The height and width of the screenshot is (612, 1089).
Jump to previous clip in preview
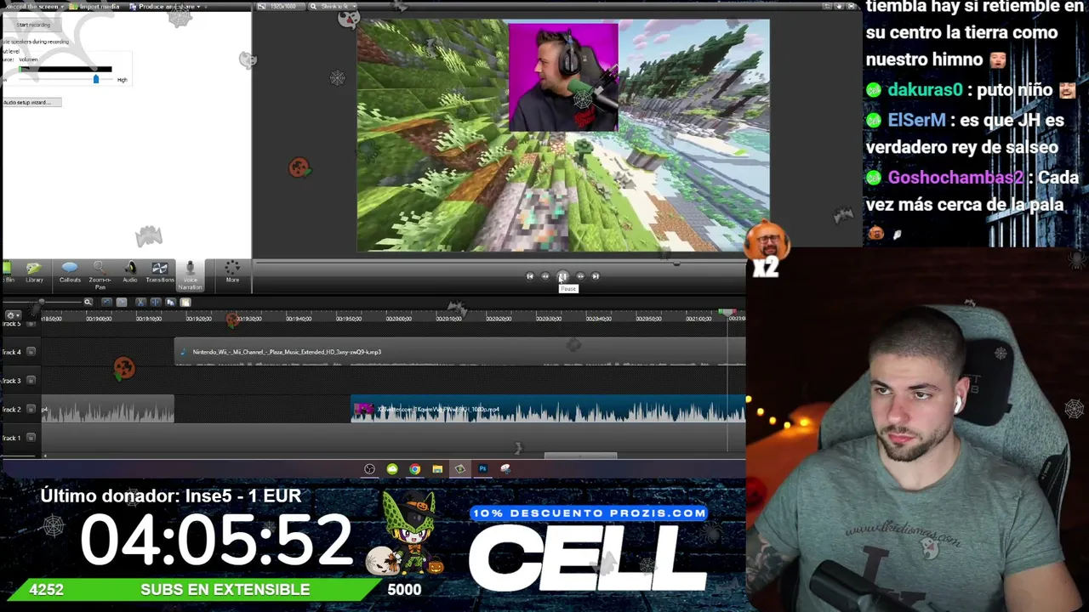tap(530, 276)
